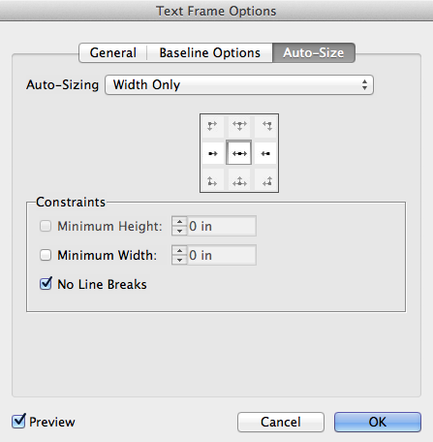The image size is (433, 442).
Task: Enable the Minimum Width checkbox
Action: (x=46, y=255)
